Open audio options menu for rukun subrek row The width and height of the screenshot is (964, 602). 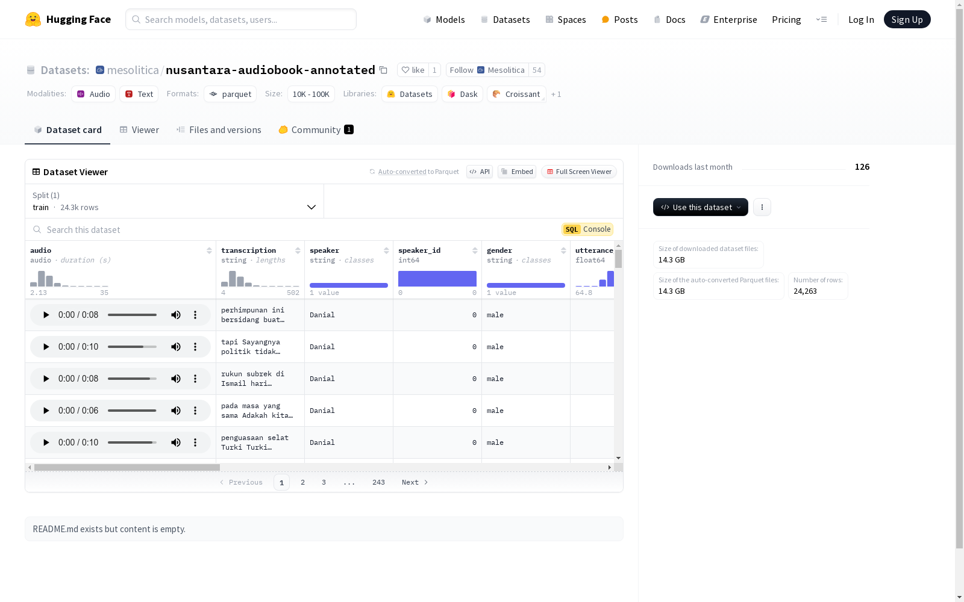(195, 379)
